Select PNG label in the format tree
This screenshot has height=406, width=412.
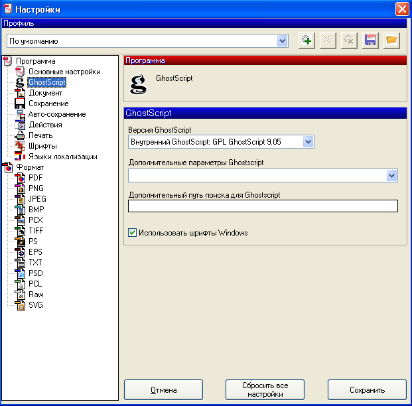(36, 188)
